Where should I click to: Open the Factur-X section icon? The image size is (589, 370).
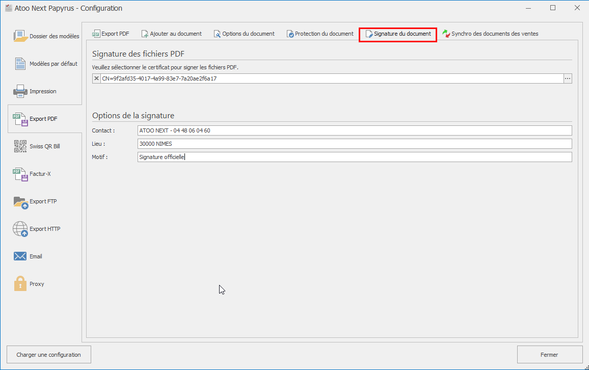20,174
